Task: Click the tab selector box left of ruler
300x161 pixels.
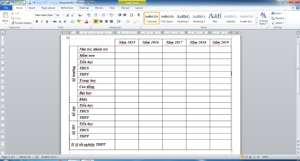Action: [x=3, y=33]
